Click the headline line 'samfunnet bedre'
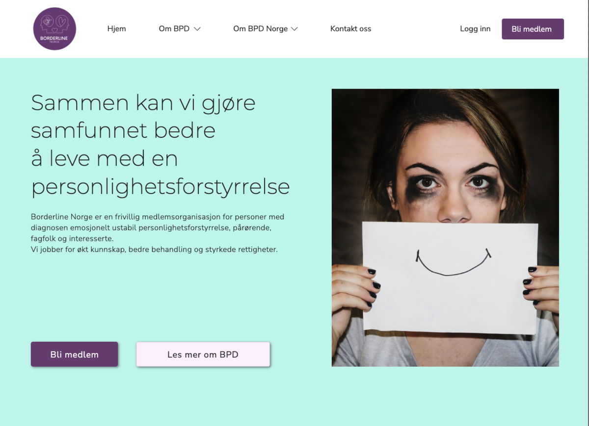 pos(123,130)
